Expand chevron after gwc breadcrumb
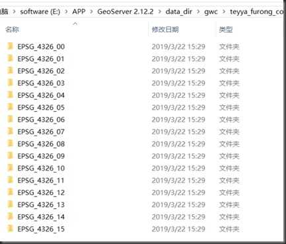 tap(224, 11)
